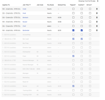Click the Read All job title
This screenshot has width=105, height=100.
[x=25, y=82]
